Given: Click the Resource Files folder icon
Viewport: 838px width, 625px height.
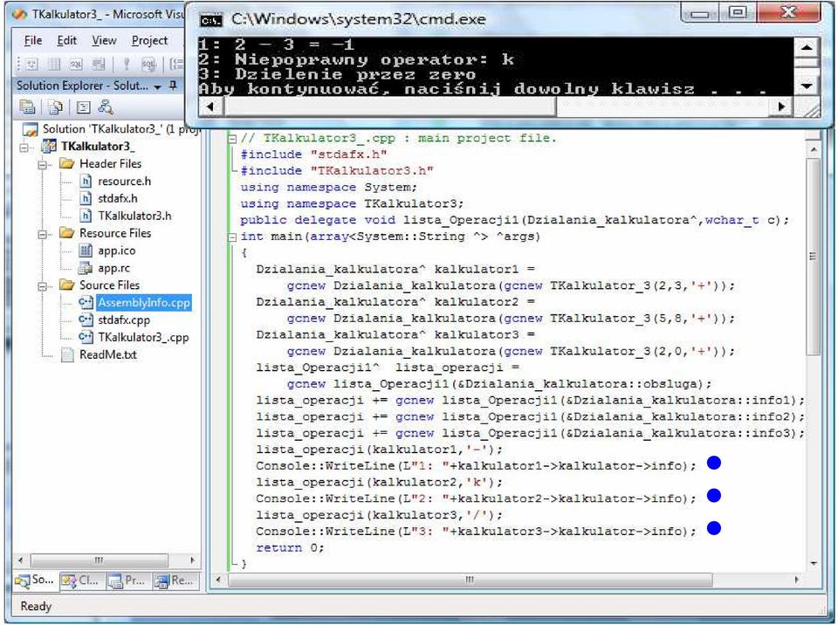Looking at the screenshot, I should tap(67, 233).
